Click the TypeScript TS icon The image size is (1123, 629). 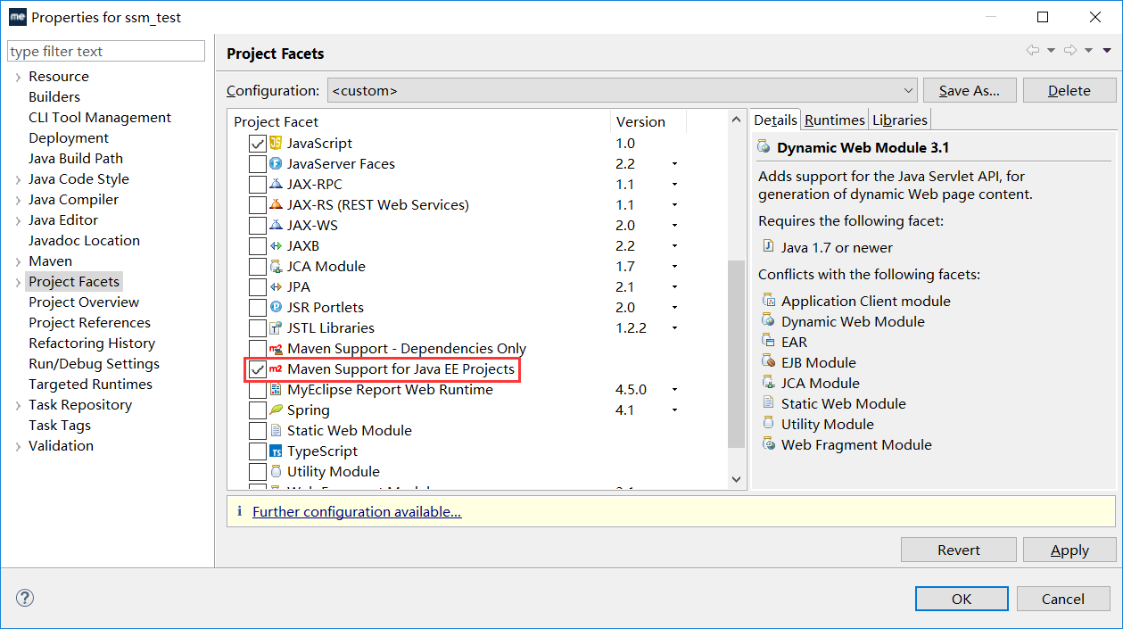[x=276, y=451]
